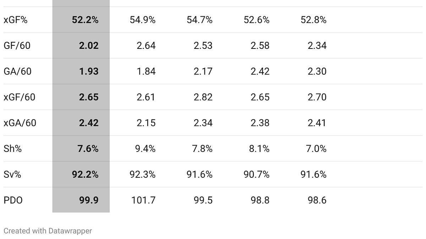426x239 pixels.
Task: Click the xGF% row label
Action: (16, 20)
